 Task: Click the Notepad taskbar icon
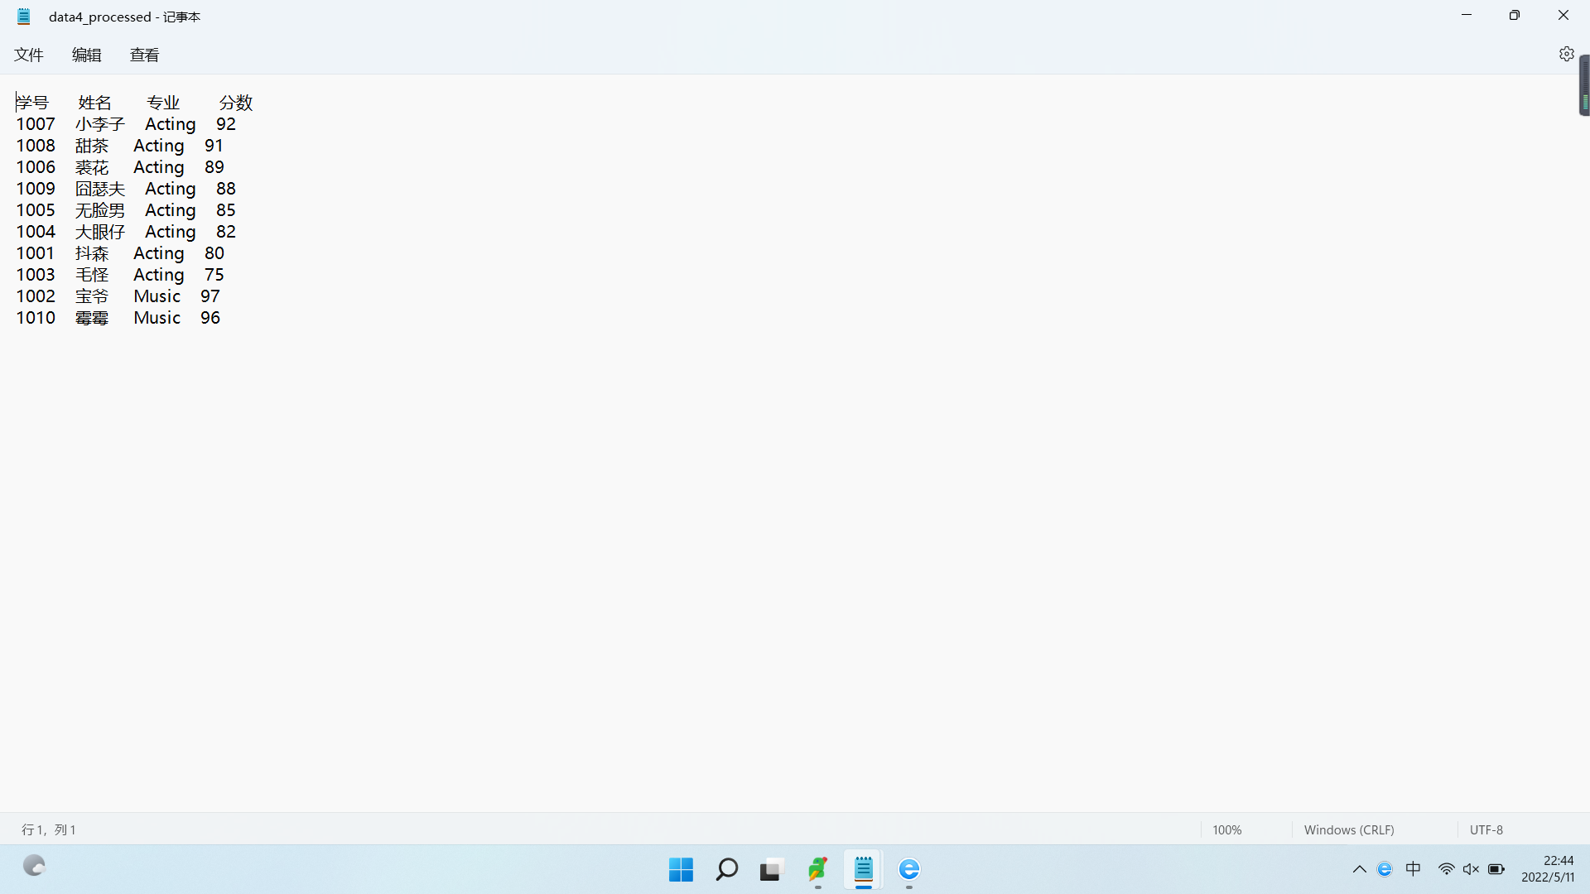pos(863,869)
